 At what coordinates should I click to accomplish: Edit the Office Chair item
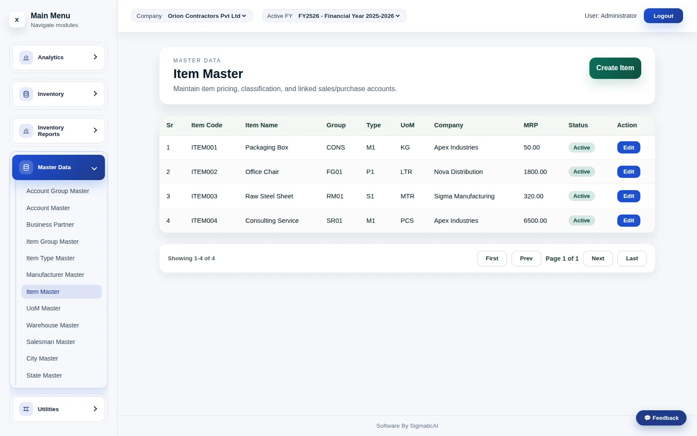point(629,172)
